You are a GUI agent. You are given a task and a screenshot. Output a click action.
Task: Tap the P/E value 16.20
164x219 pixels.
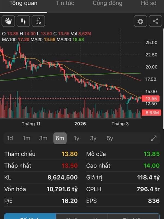click(x=70, y=201)
